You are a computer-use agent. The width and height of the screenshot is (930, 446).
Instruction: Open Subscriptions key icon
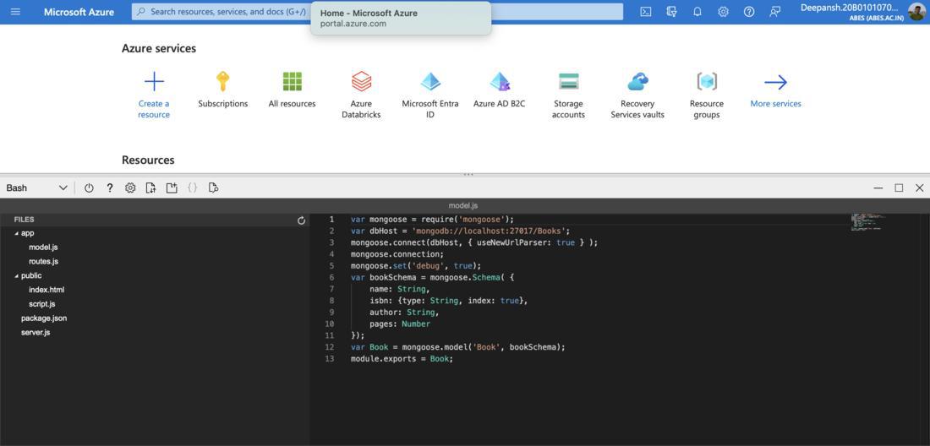click(223, 81)
